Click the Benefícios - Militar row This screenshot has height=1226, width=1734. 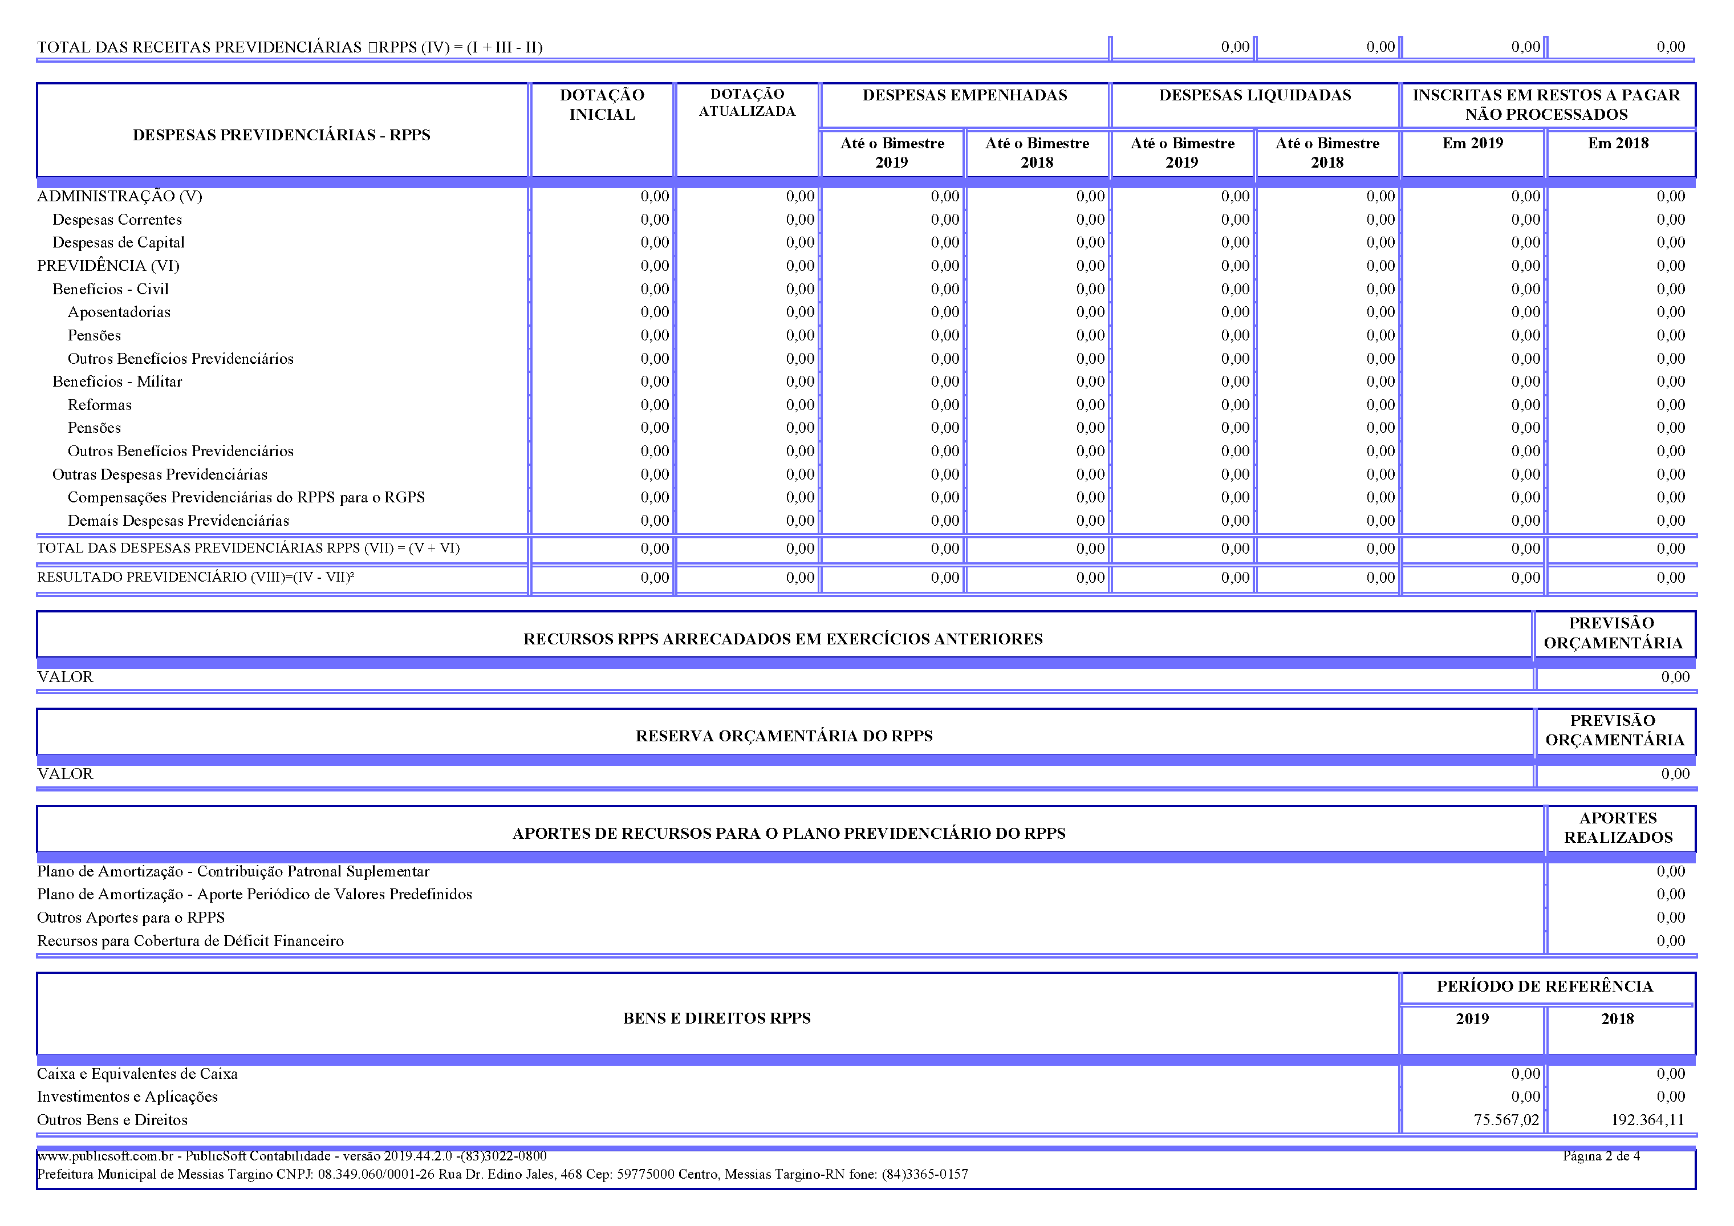point(117,381)
